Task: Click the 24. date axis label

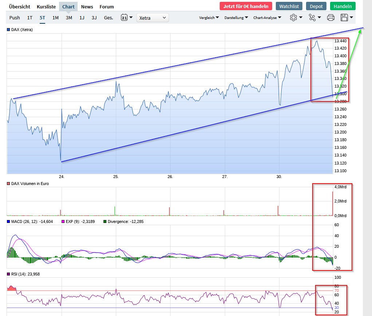Action: pos(62,177)
